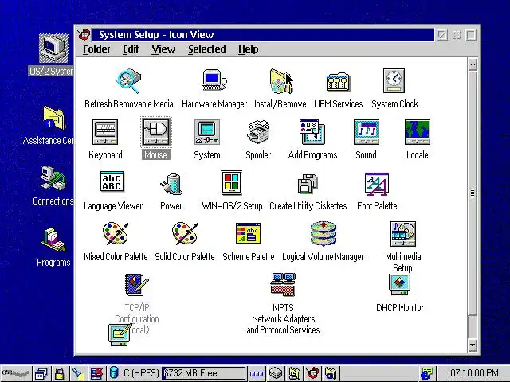Select the Sound settings icon

(x=367, y=132)
